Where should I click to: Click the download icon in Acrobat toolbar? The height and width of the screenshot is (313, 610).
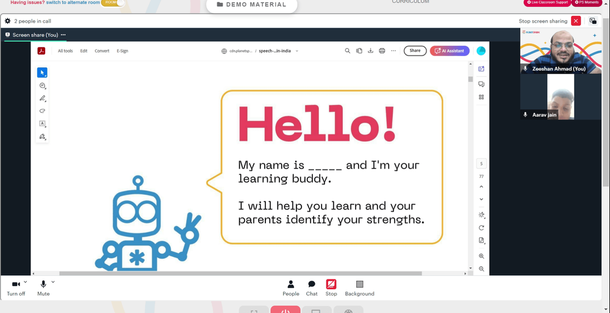coord(370,51)
